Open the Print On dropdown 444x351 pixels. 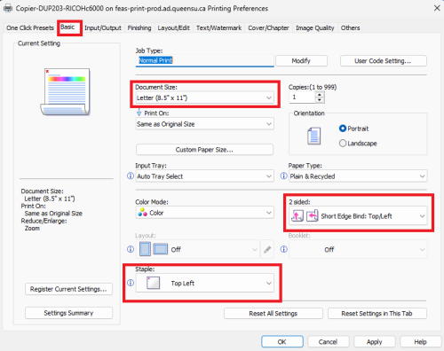click(204, 124)
